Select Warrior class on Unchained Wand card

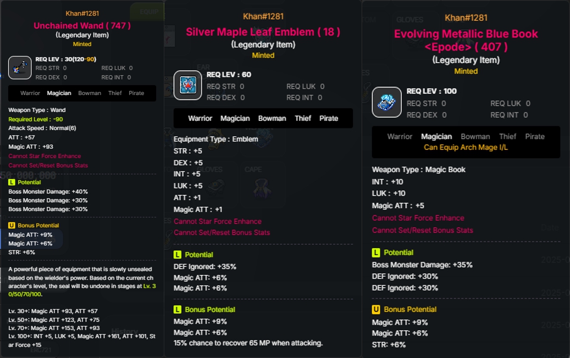click(30, 93)
